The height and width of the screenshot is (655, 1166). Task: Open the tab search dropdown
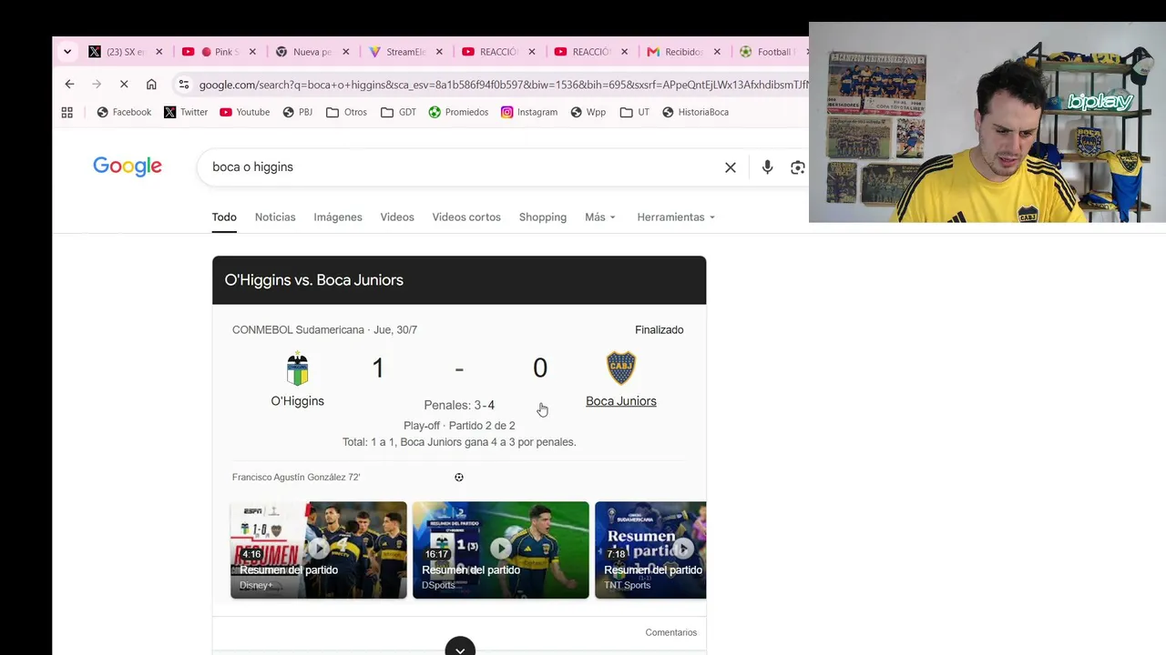coord(66,52)
